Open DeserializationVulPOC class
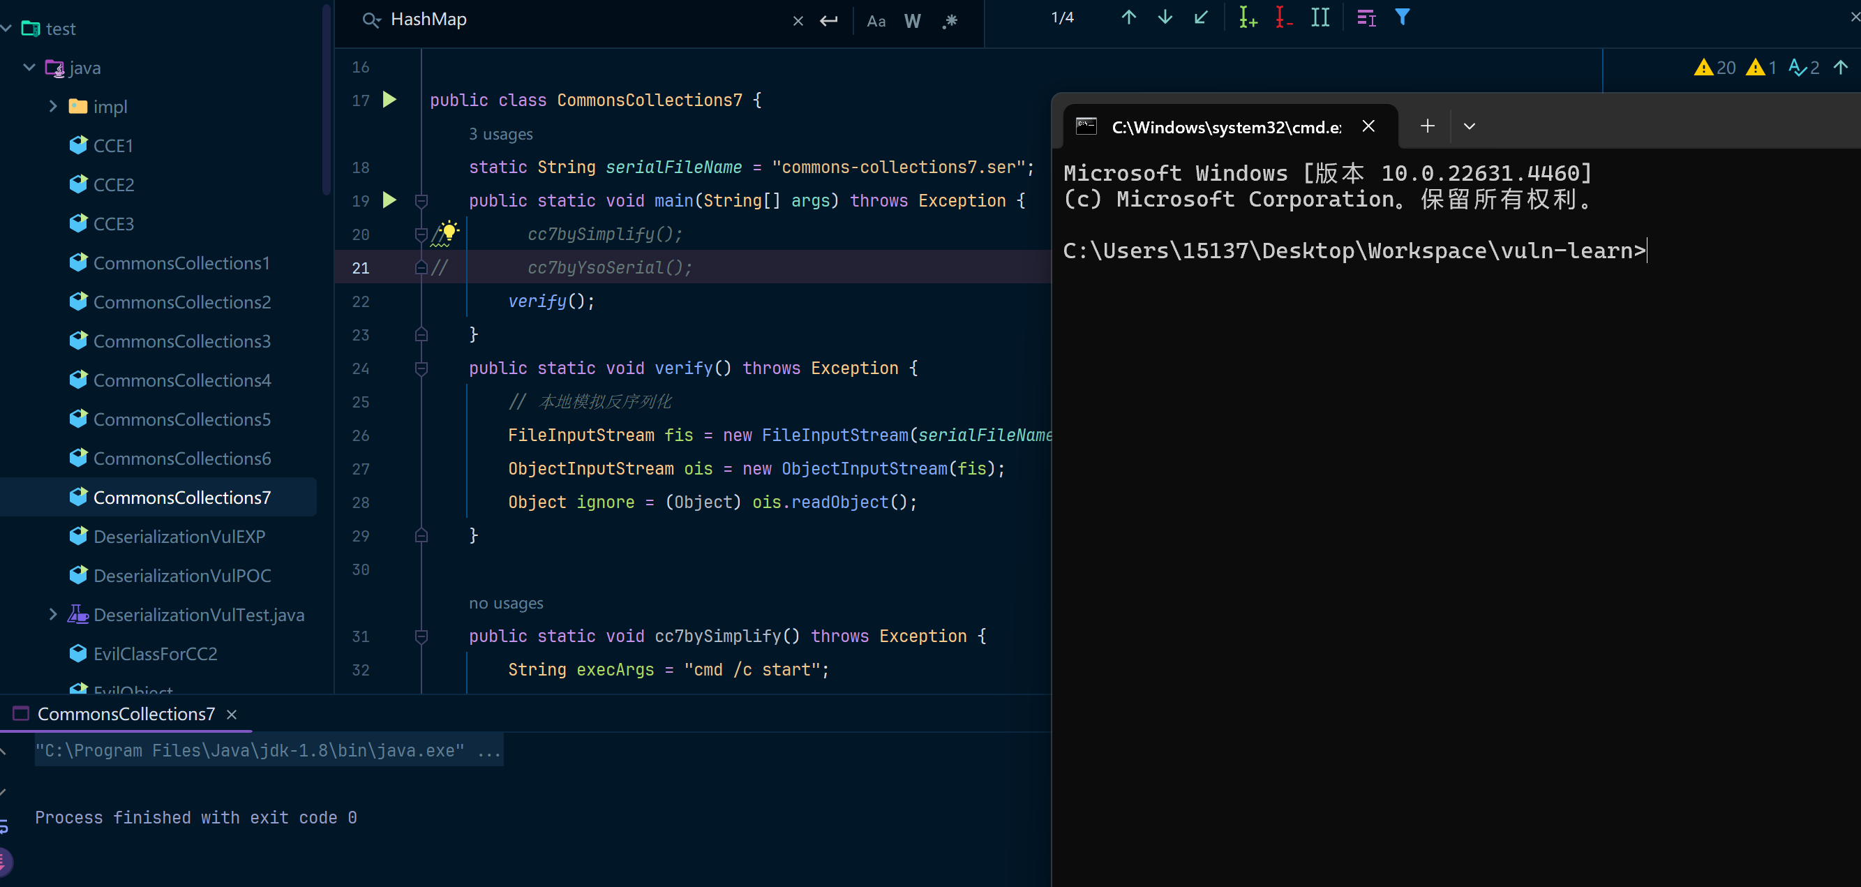1861x887 pixels. (182, 576)
